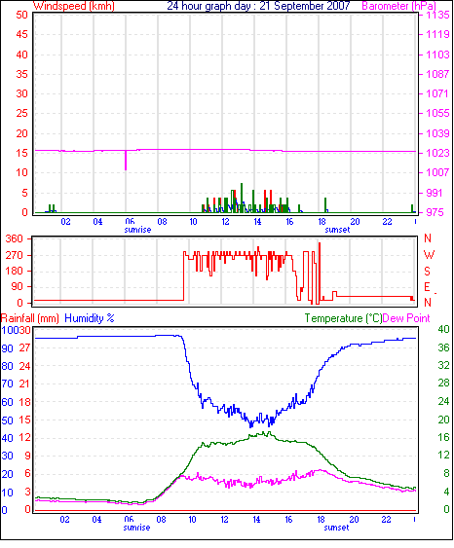This screenshot has height=548, width=454.
Task: Click the 270 wind direction axis label
Action: click(15, 255)
